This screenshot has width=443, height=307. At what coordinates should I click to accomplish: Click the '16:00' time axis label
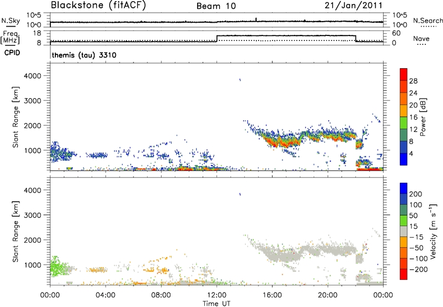point(272,295)
